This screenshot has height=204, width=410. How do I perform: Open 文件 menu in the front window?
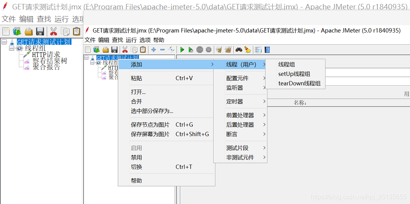90,40
